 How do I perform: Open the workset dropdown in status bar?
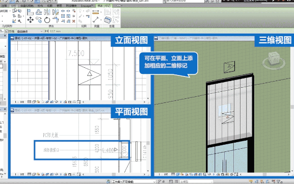[x=134, y=181]
